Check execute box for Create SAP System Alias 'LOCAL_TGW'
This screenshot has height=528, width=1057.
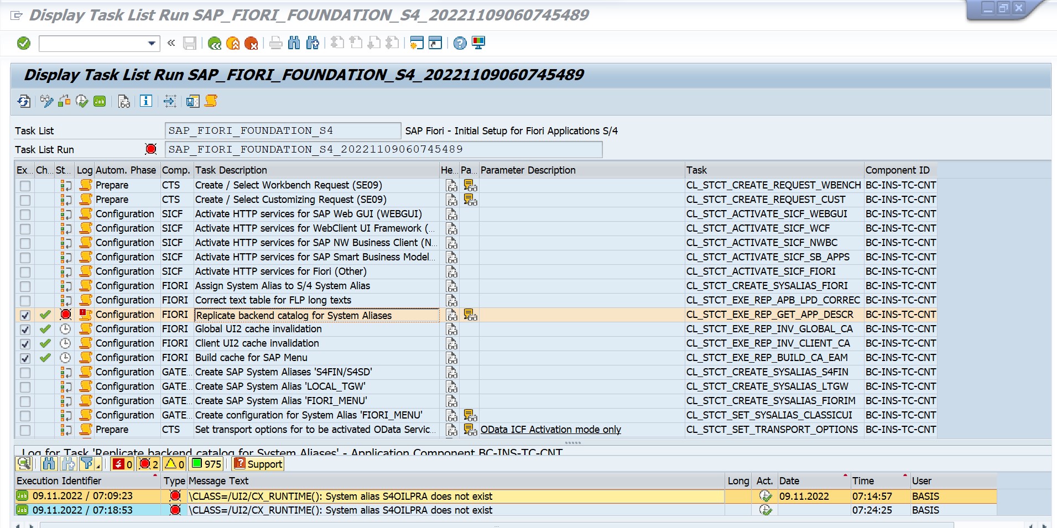coord(25,387)
